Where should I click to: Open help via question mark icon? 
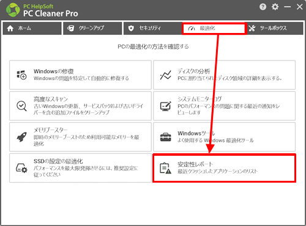263,7
